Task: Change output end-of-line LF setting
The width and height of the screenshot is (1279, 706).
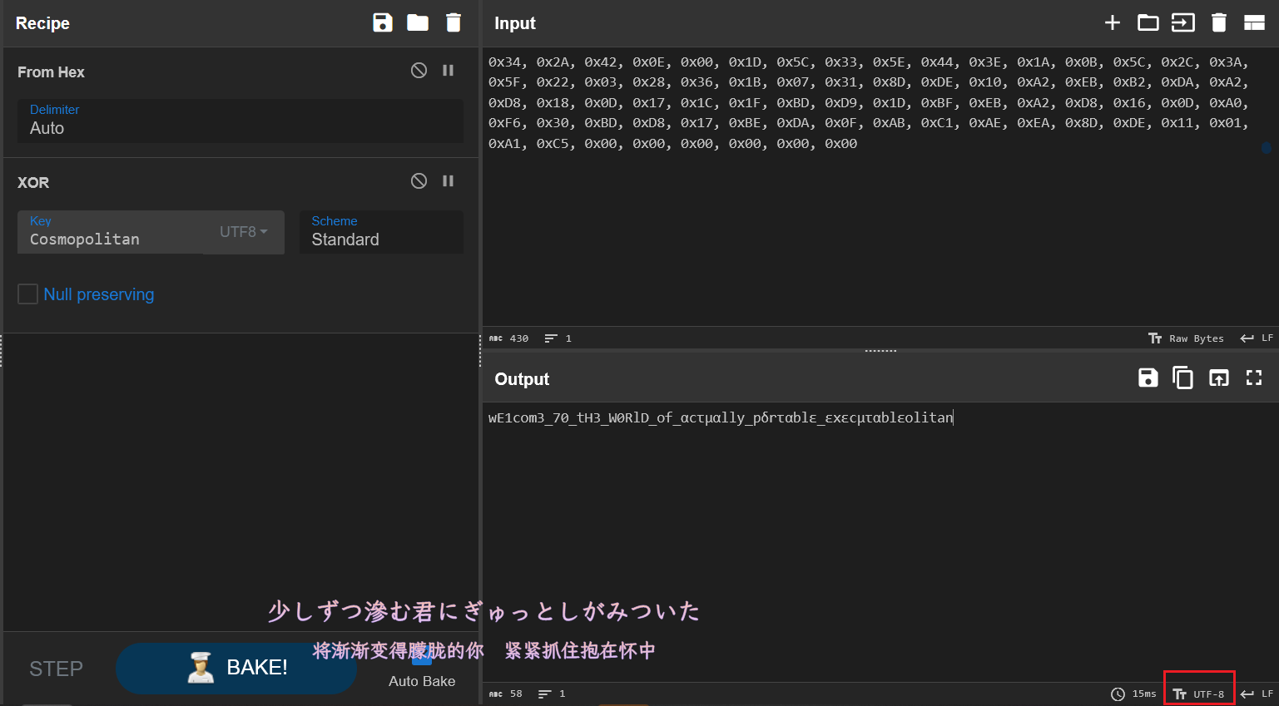Action: [1257, 694]
